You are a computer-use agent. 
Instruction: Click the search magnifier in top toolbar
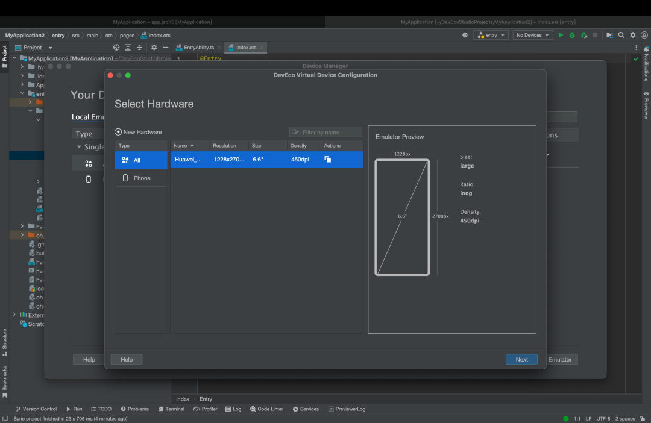tap(622, 35)
